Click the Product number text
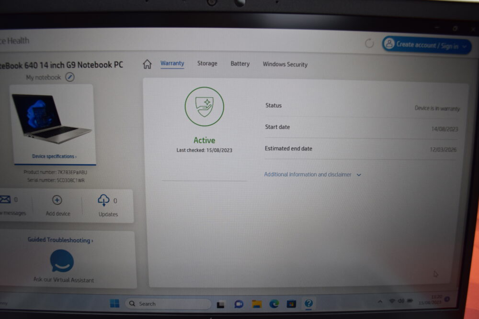Screen dimensions: 479x319 point(55,172)
